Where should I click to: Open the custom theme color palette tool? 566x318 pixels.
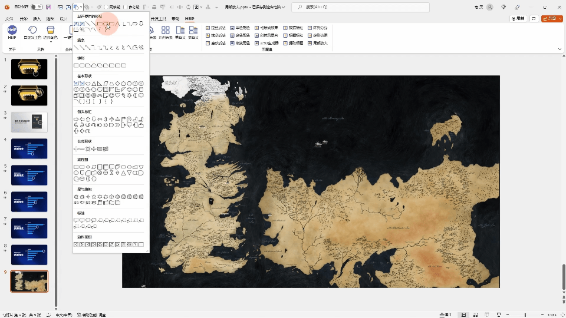tap(32, 32)
